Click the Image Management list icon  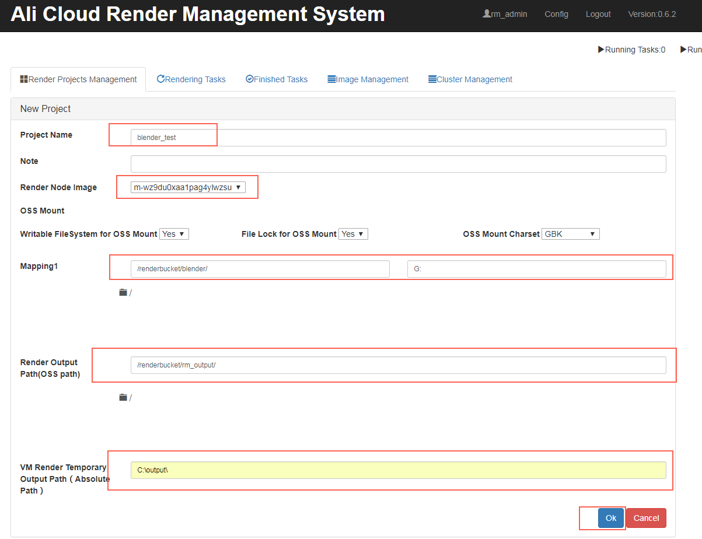[x=331, y=79]
